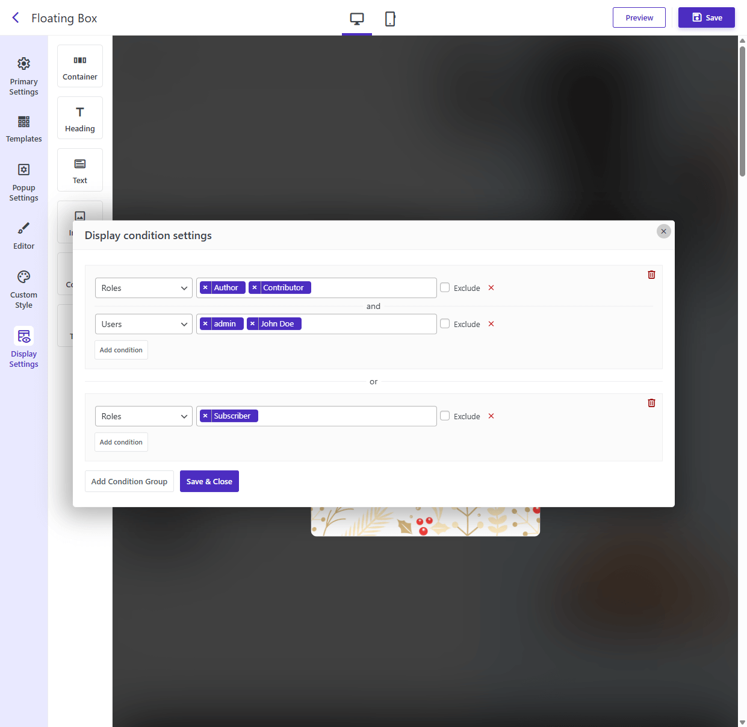The image size is (747, 727).
Task: Open Roles dropdown in second group
Action: pos(144,416)
